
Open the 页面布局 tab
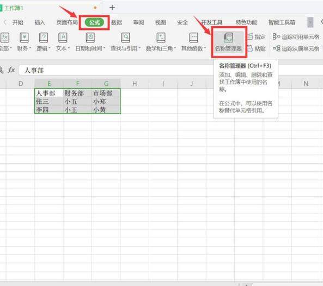click(67, 22)
